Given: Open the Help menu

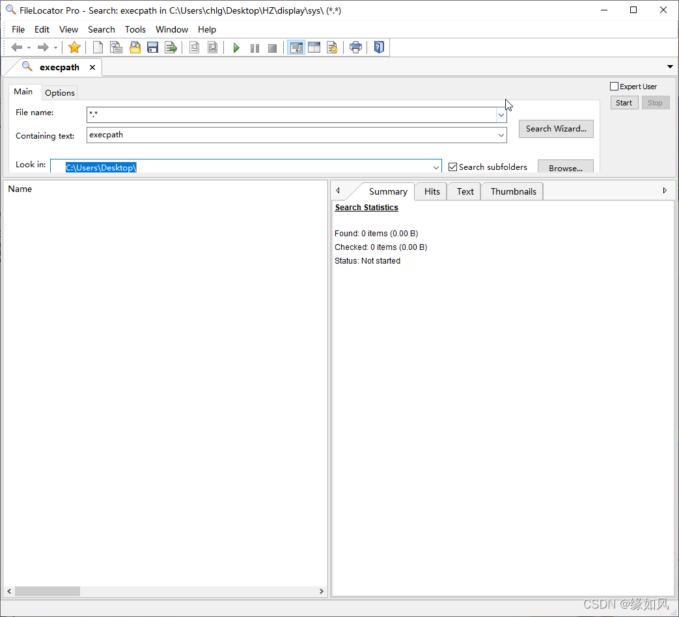Looking at the screenshot, I should (x=207, y=29).
